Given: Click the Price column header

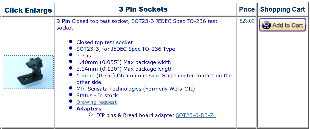Looking at the screenshot, I should pos(247,9).
